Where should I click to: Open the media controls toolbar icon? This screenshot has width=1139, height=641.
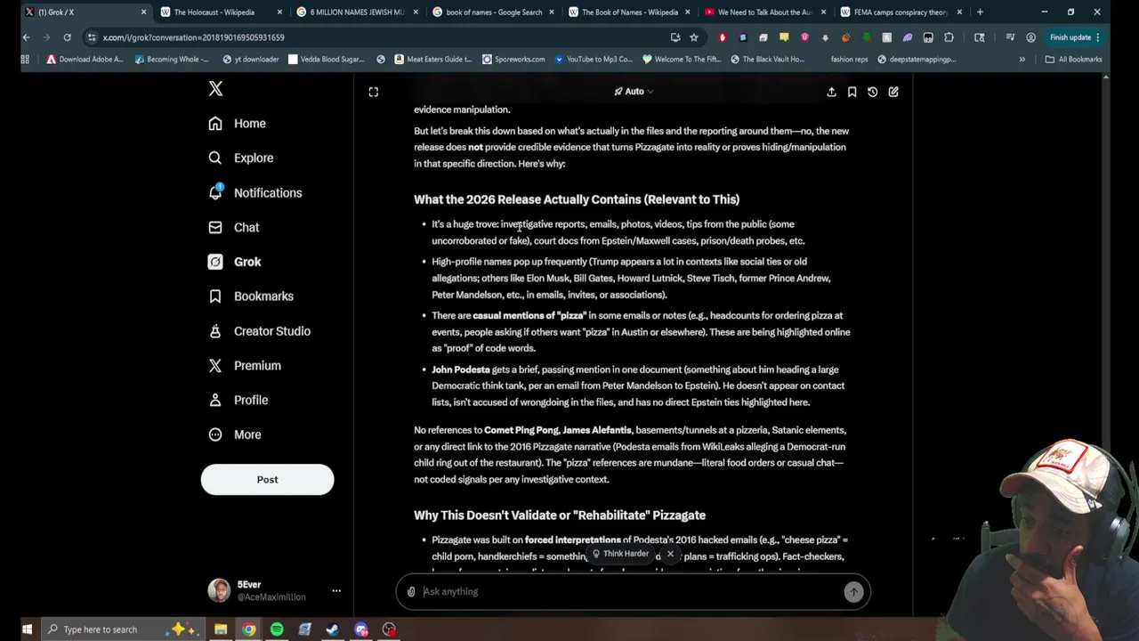(1009, 37)
